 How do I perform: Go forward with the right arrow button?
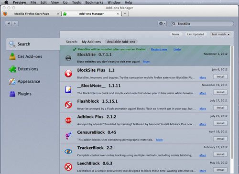(x=15, y=23)
